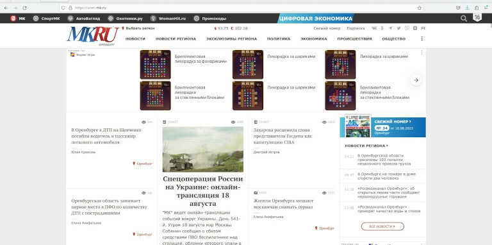Open the Подписка link

[x=356, y=28]
